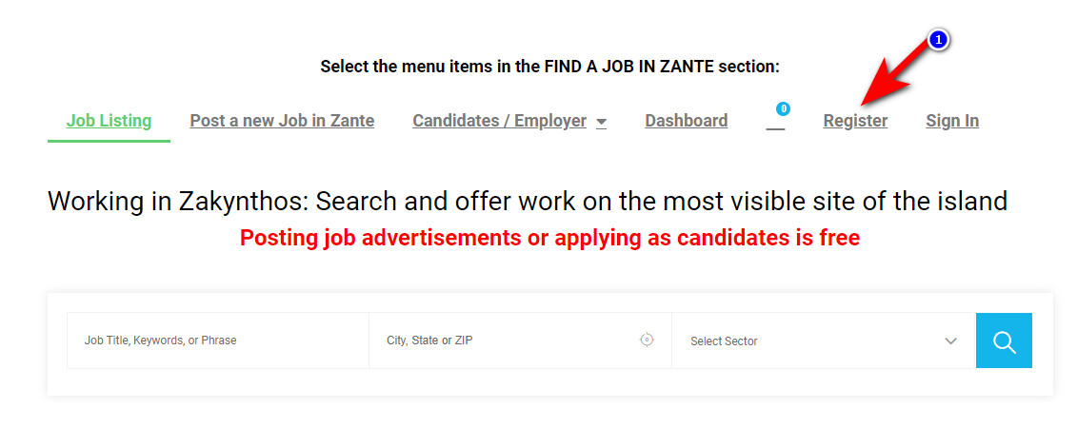This screenshot has width=1077, height=428.
Task: Click the "Select the menu items" instruction text
Action: (x=549, y=67)
